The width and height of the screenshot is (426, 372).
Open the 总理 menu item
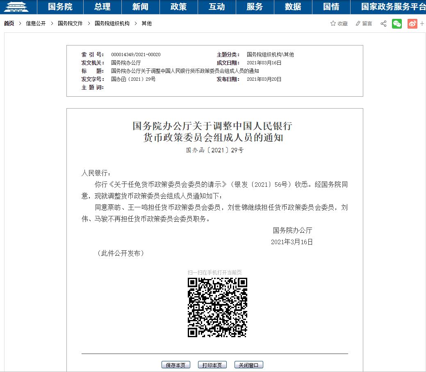pyautogui.click(x=102, y=7)
